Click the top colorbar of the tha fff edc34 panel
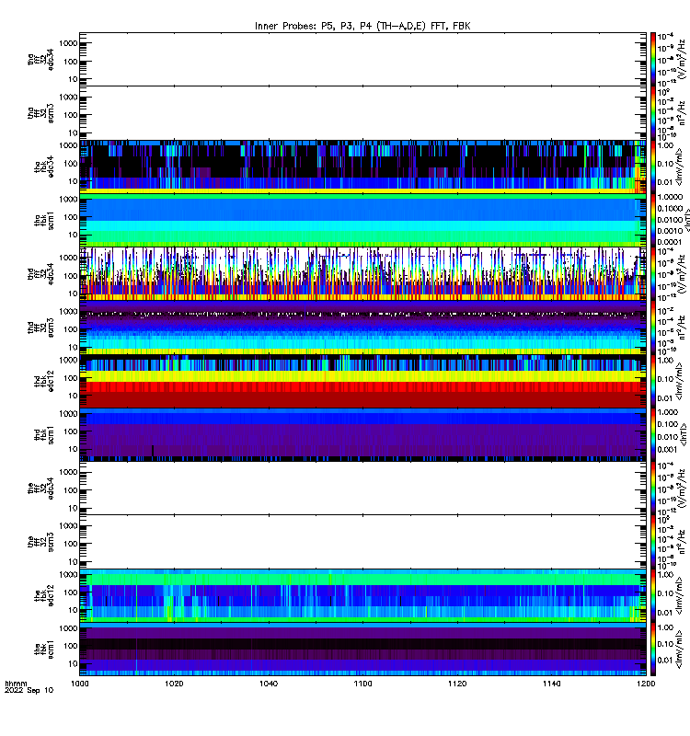690x736 pixels. pos(653,59)
